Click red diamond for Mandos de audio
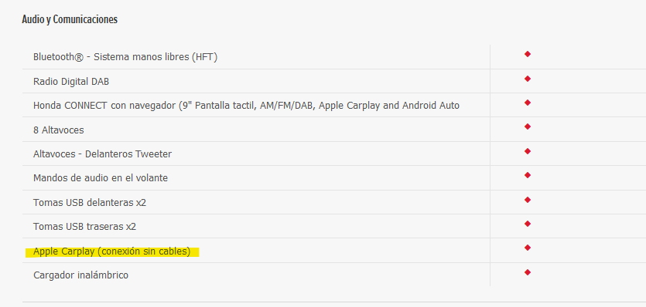This screenshot has width=646, height=307. point(528,175)
